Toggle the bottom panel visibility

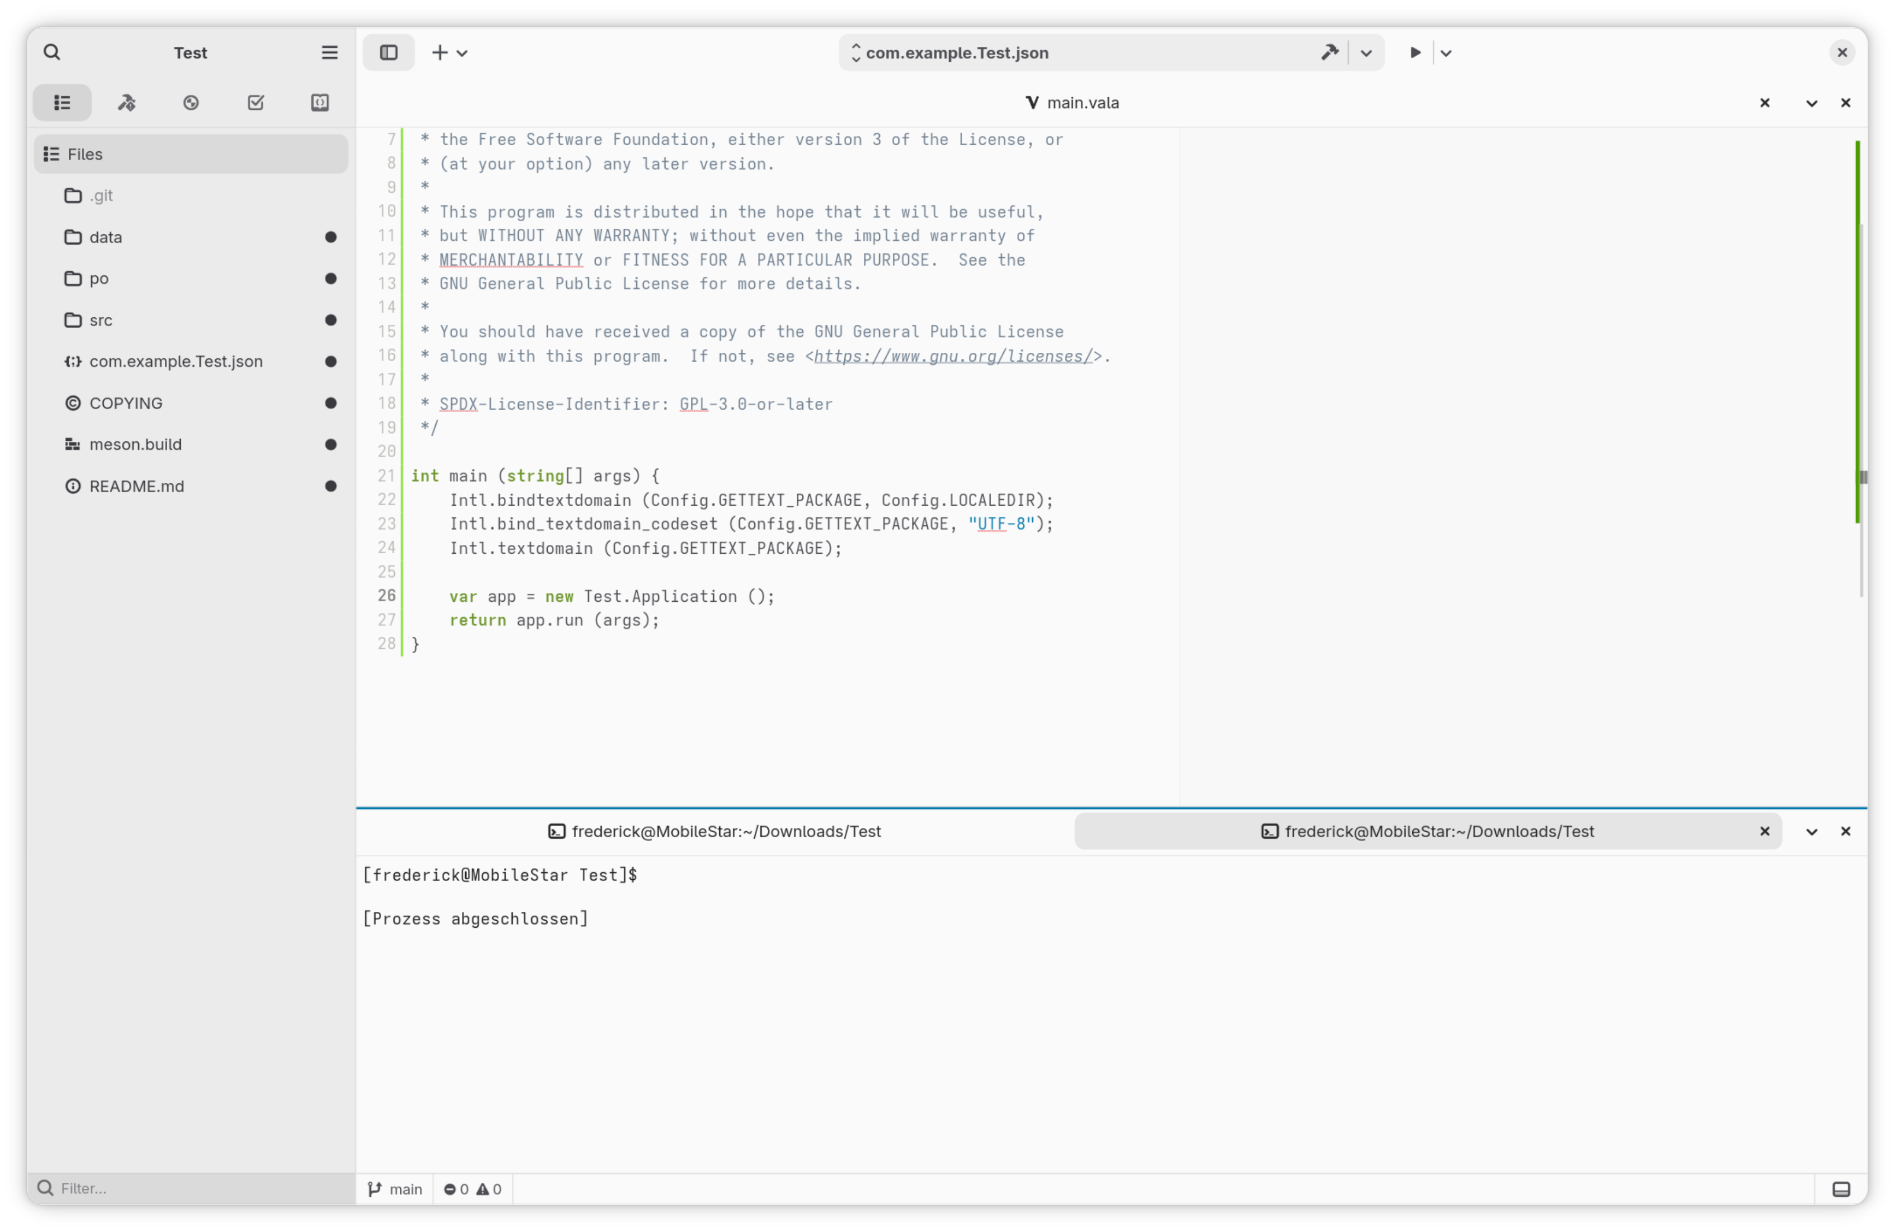(x=1841, y=1189)
